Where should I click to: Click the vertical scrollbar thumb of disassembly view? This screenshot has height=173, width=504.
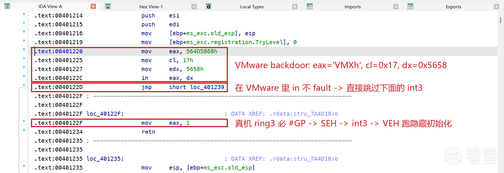tap(501, 20)
